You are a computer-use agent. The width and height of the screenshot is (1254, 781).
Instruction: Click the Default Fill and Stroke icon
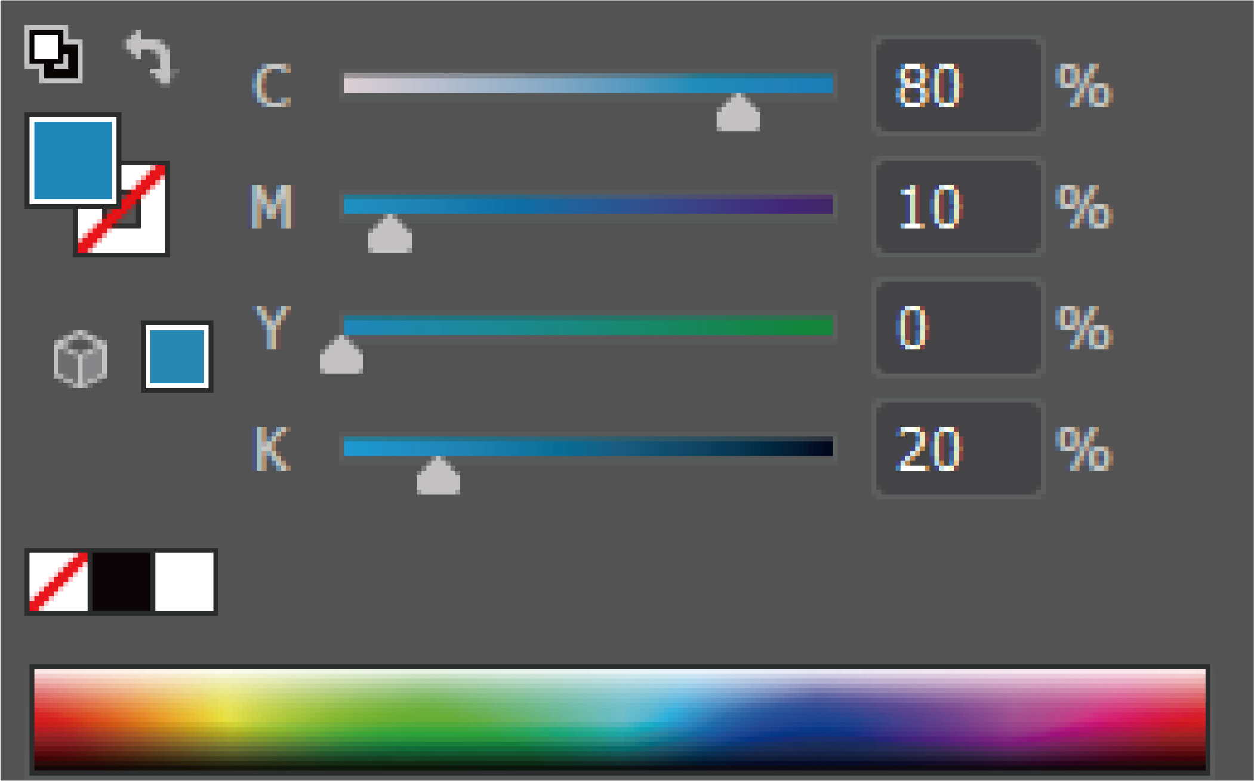tap(53, 54)
